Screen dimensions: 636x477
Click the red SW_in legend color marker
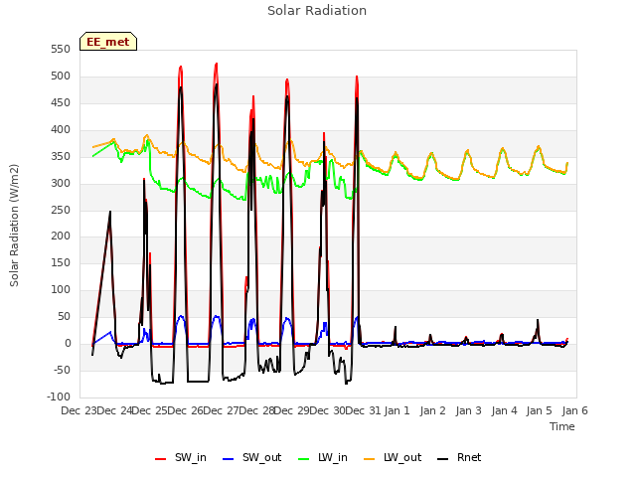(161, 459)
